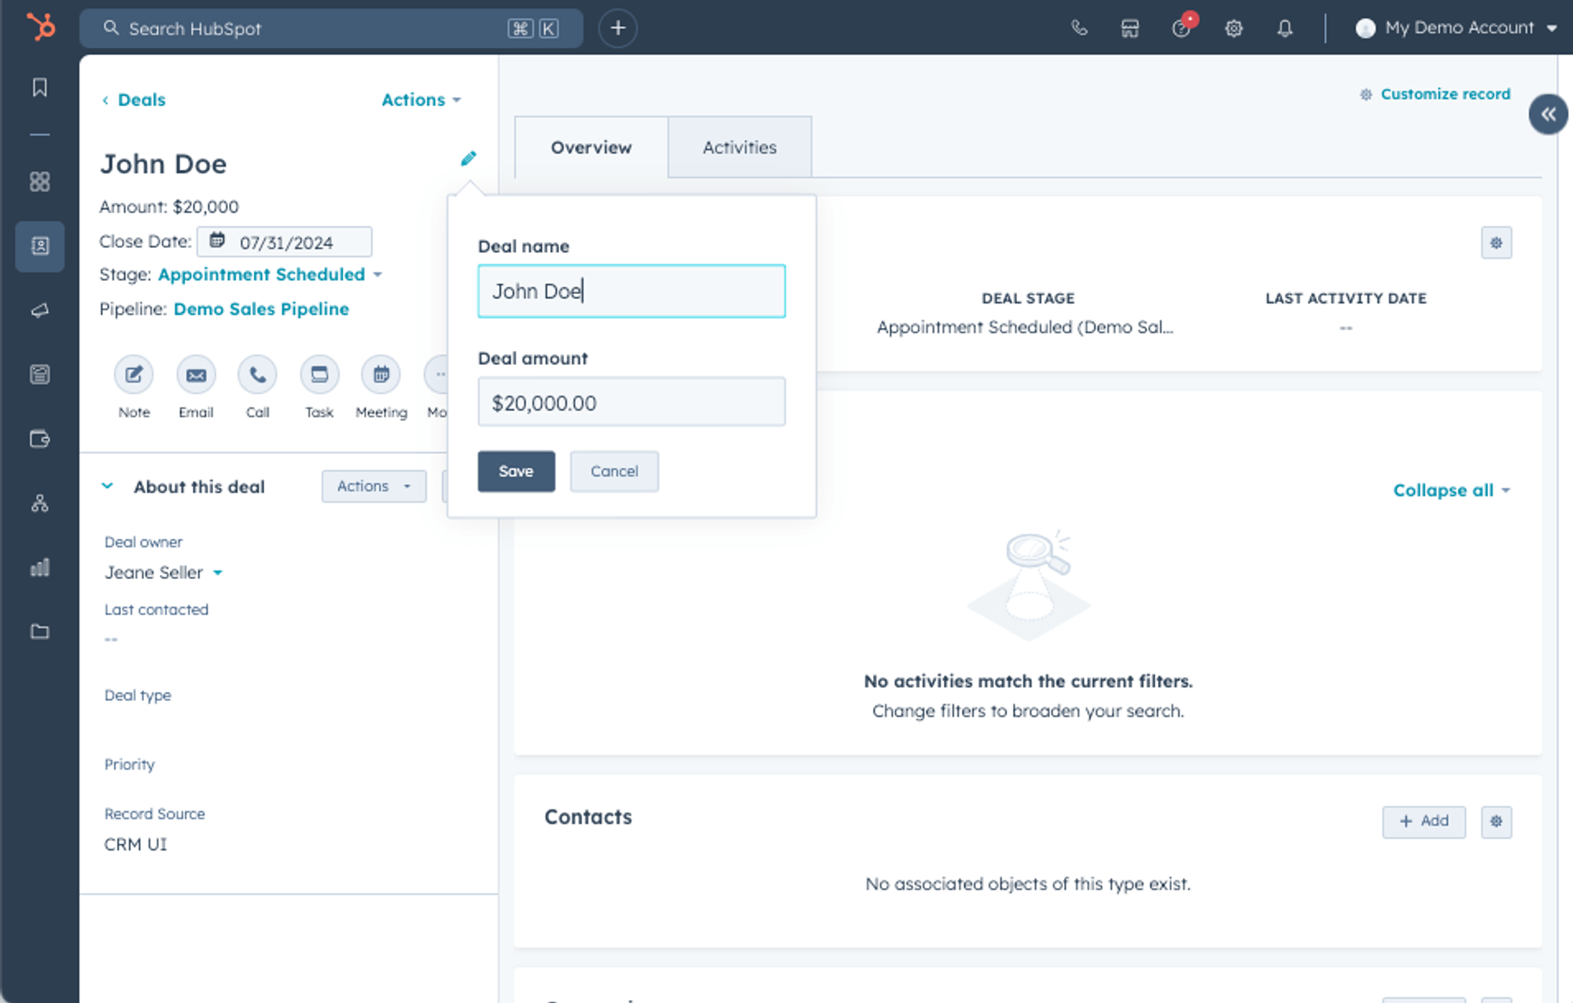The width and height of the screenshot is (1573, 1003).
Task: Open the notifications bell in the top bar
Action: (1284, 28)
